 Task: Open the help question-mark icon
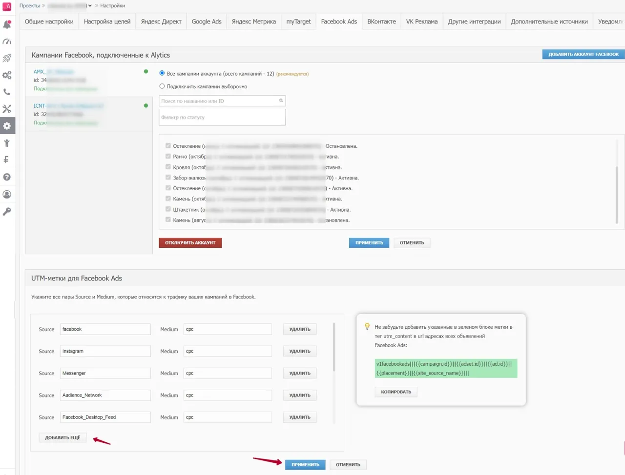pyautogui.click(x=7, y=177)
